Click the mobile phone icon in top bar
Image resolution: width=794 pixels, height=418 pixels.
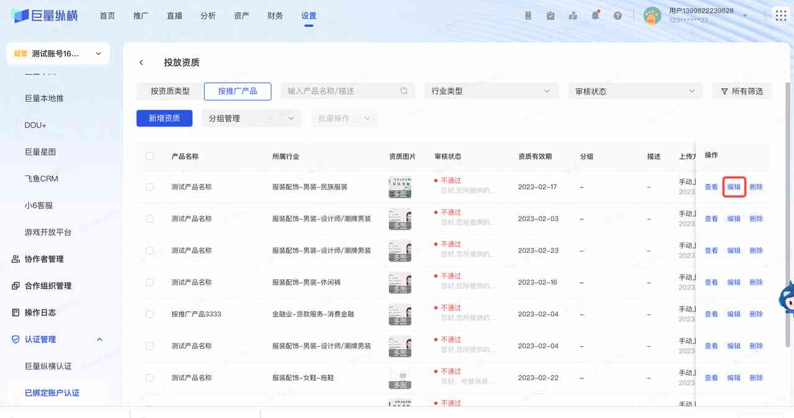point(528,15)
